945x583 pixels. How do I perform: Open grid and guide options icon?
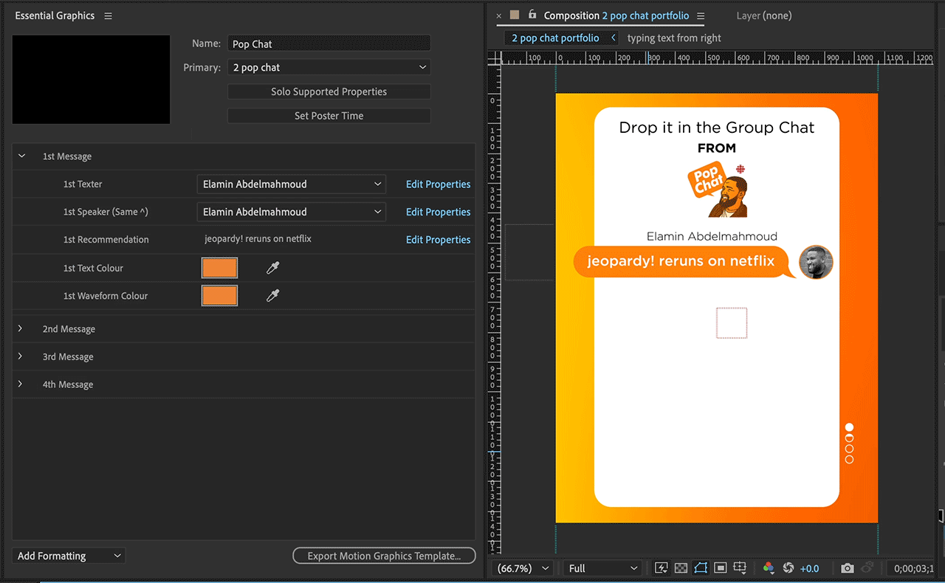[740, 568]
